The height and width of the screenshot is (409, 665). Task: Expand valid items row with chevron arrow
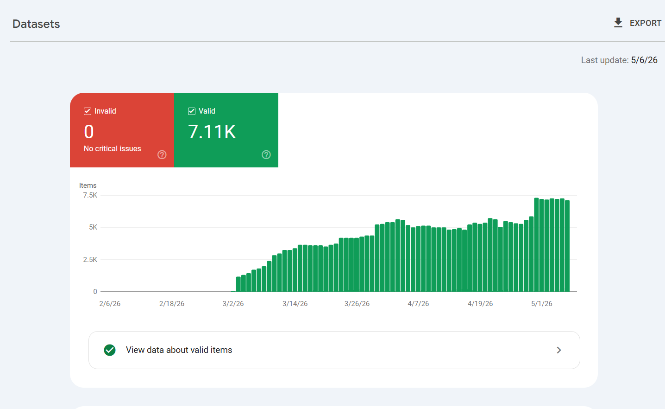559,350
